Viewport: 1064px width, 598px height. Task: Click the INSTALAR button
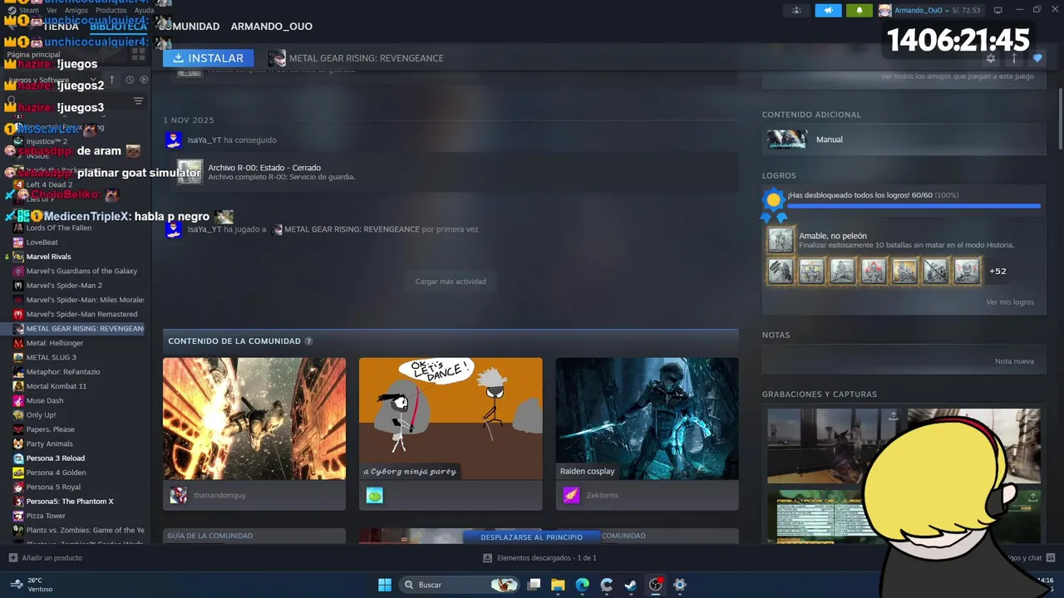(209, 58)
